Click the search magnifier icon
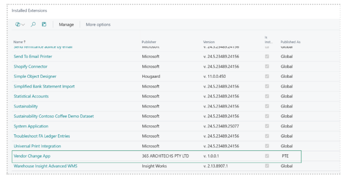This screenshot has width=345, height=181. (x=33, y=25)
